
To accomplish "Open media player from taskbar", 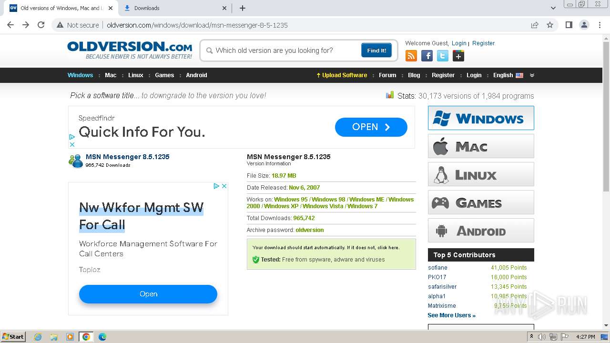I will coord(70,337).
